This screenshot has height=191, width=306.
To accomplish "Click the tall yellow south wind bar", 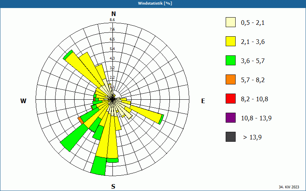I will pos(112,136).
